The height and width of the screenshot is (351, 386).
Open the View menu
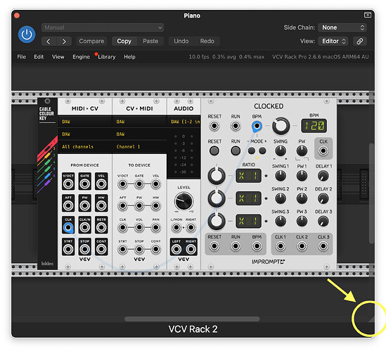[x=58, y=57]
